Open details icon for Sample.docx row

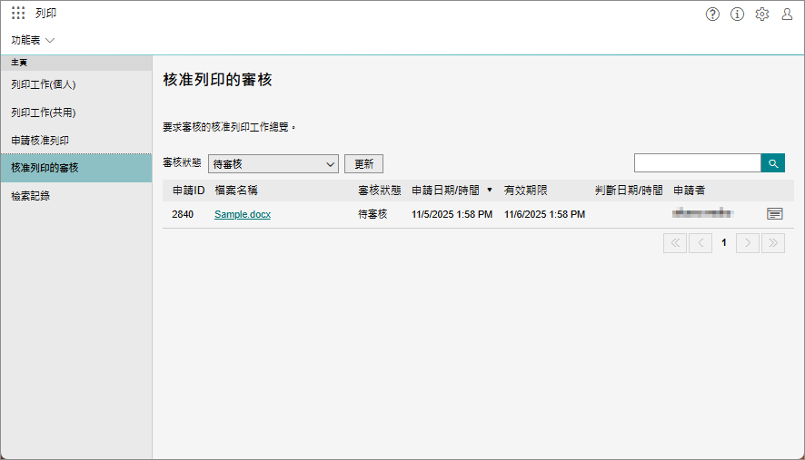pyautogui.click(x=774, y=214)
